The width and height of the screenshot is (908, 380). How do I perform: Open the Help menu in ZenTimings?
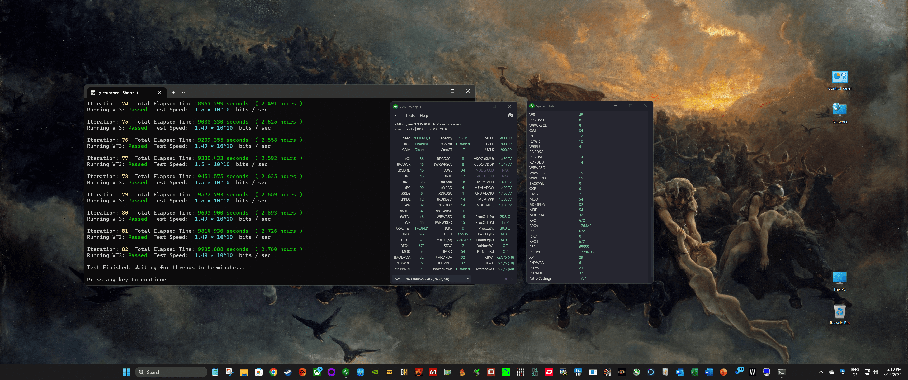click(424, 116)
